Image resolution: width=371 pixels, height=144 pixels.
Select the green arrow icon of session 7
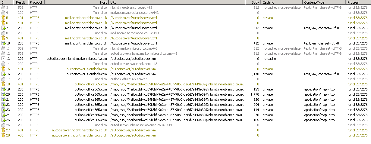click(x=3, y=28)
